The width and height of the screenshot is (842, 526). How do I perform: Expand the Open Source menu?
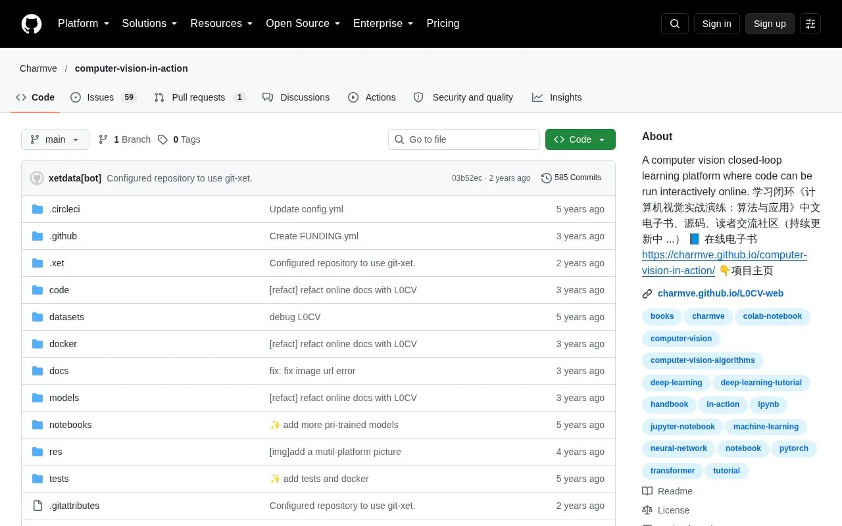point(303,24)
